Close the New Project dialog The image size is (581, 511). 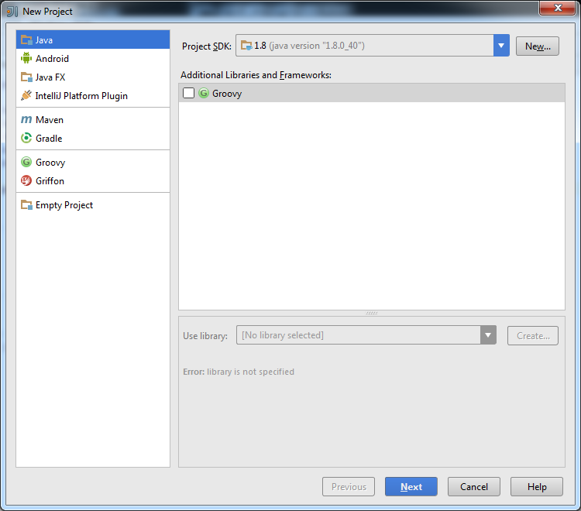pyautogui.click(x=558, y=8)
